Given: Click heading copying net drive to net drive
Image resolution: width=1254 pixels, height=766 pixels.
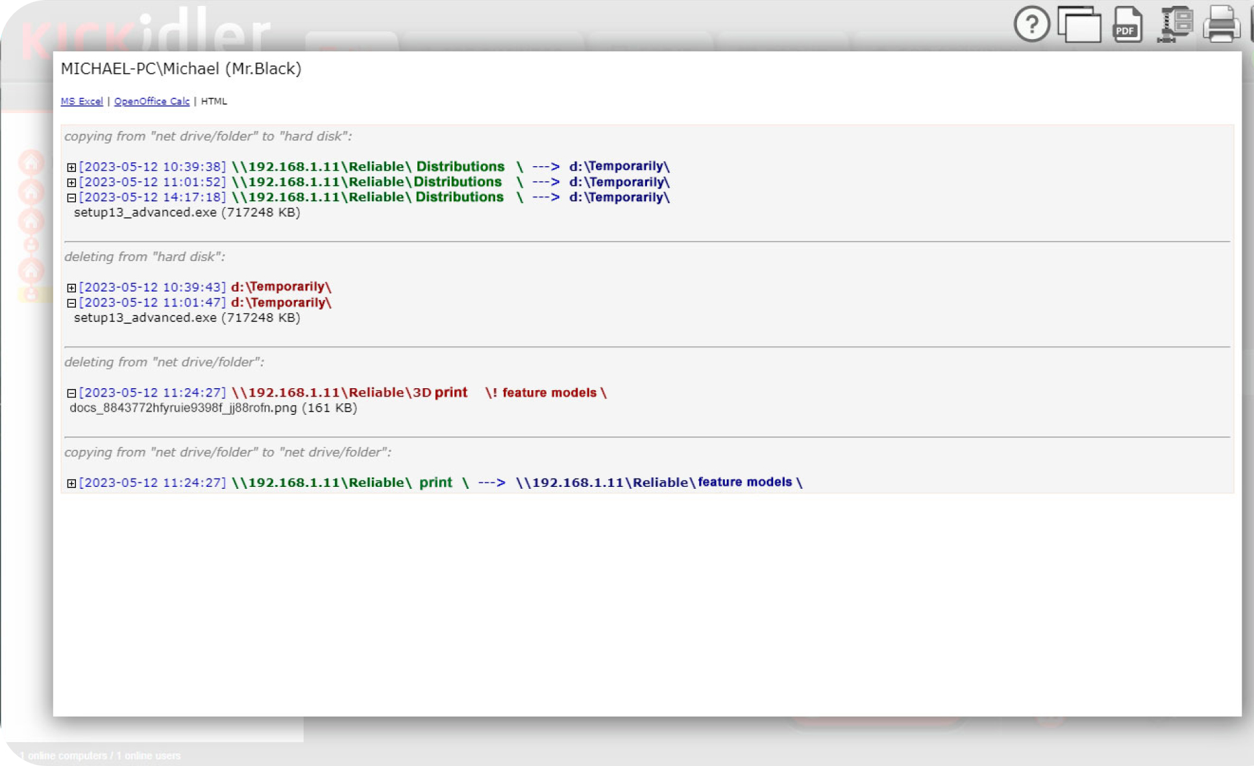Looking at the screenshot, I should point(228,452).
